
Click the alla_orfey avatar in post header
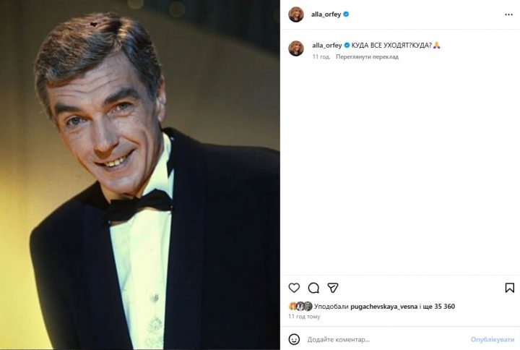(x=296, y=14)
